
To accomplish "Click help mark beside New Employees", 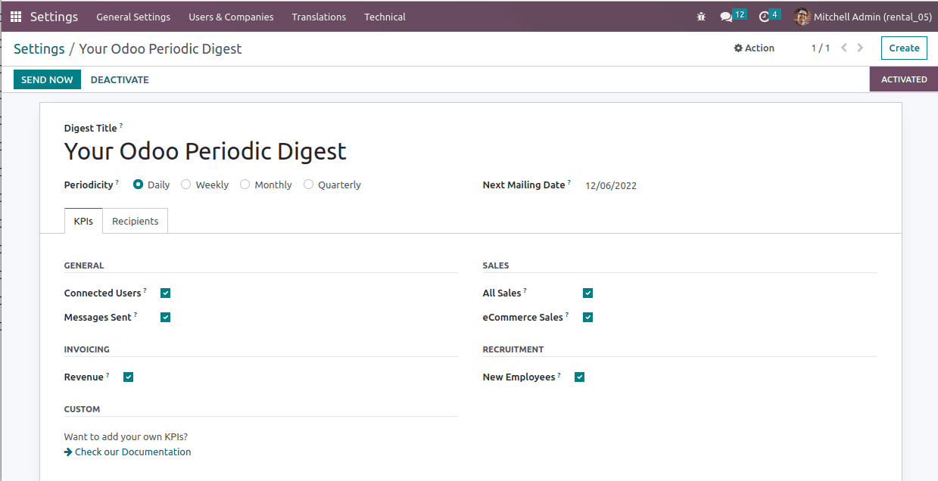I will tap(559, 374).
